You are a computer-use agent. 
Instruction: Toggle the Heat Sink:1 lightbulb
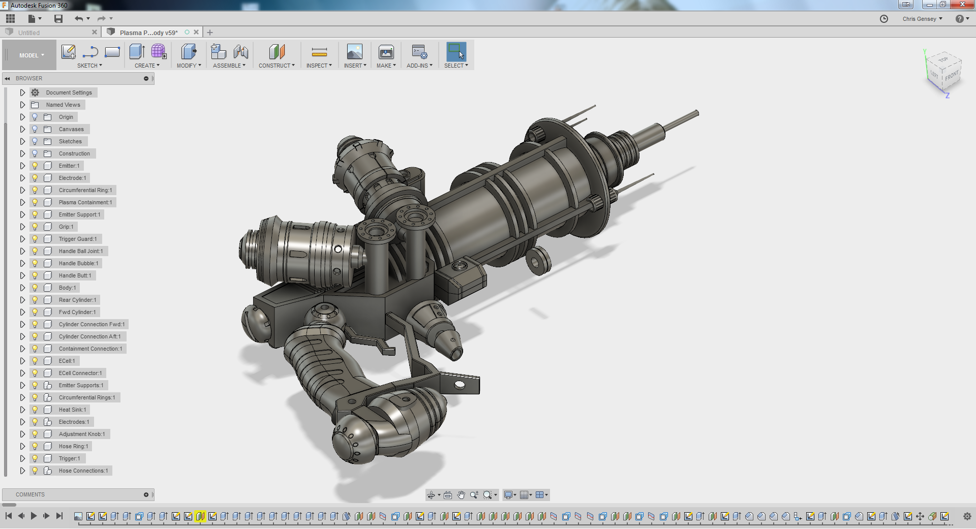35,410
